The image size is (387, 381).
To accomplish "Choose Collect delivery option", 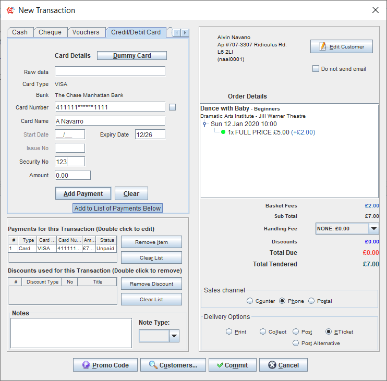I will point(263,331).
